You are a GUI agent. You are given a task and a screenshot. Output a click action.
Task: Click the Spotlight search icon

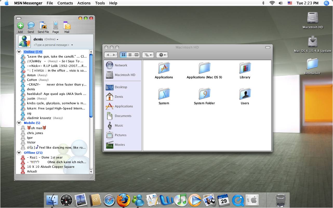327,3
